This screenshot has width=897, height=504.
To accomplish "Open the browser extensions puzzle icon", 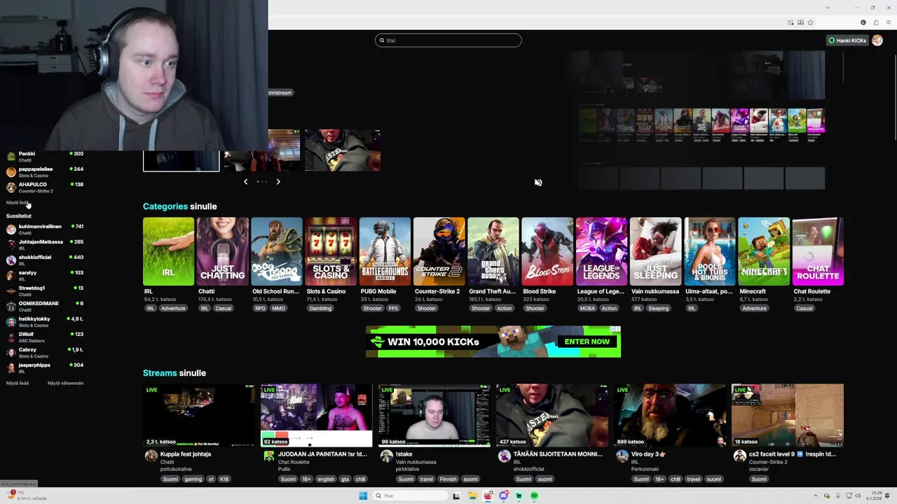I will (x=875, y=22).
